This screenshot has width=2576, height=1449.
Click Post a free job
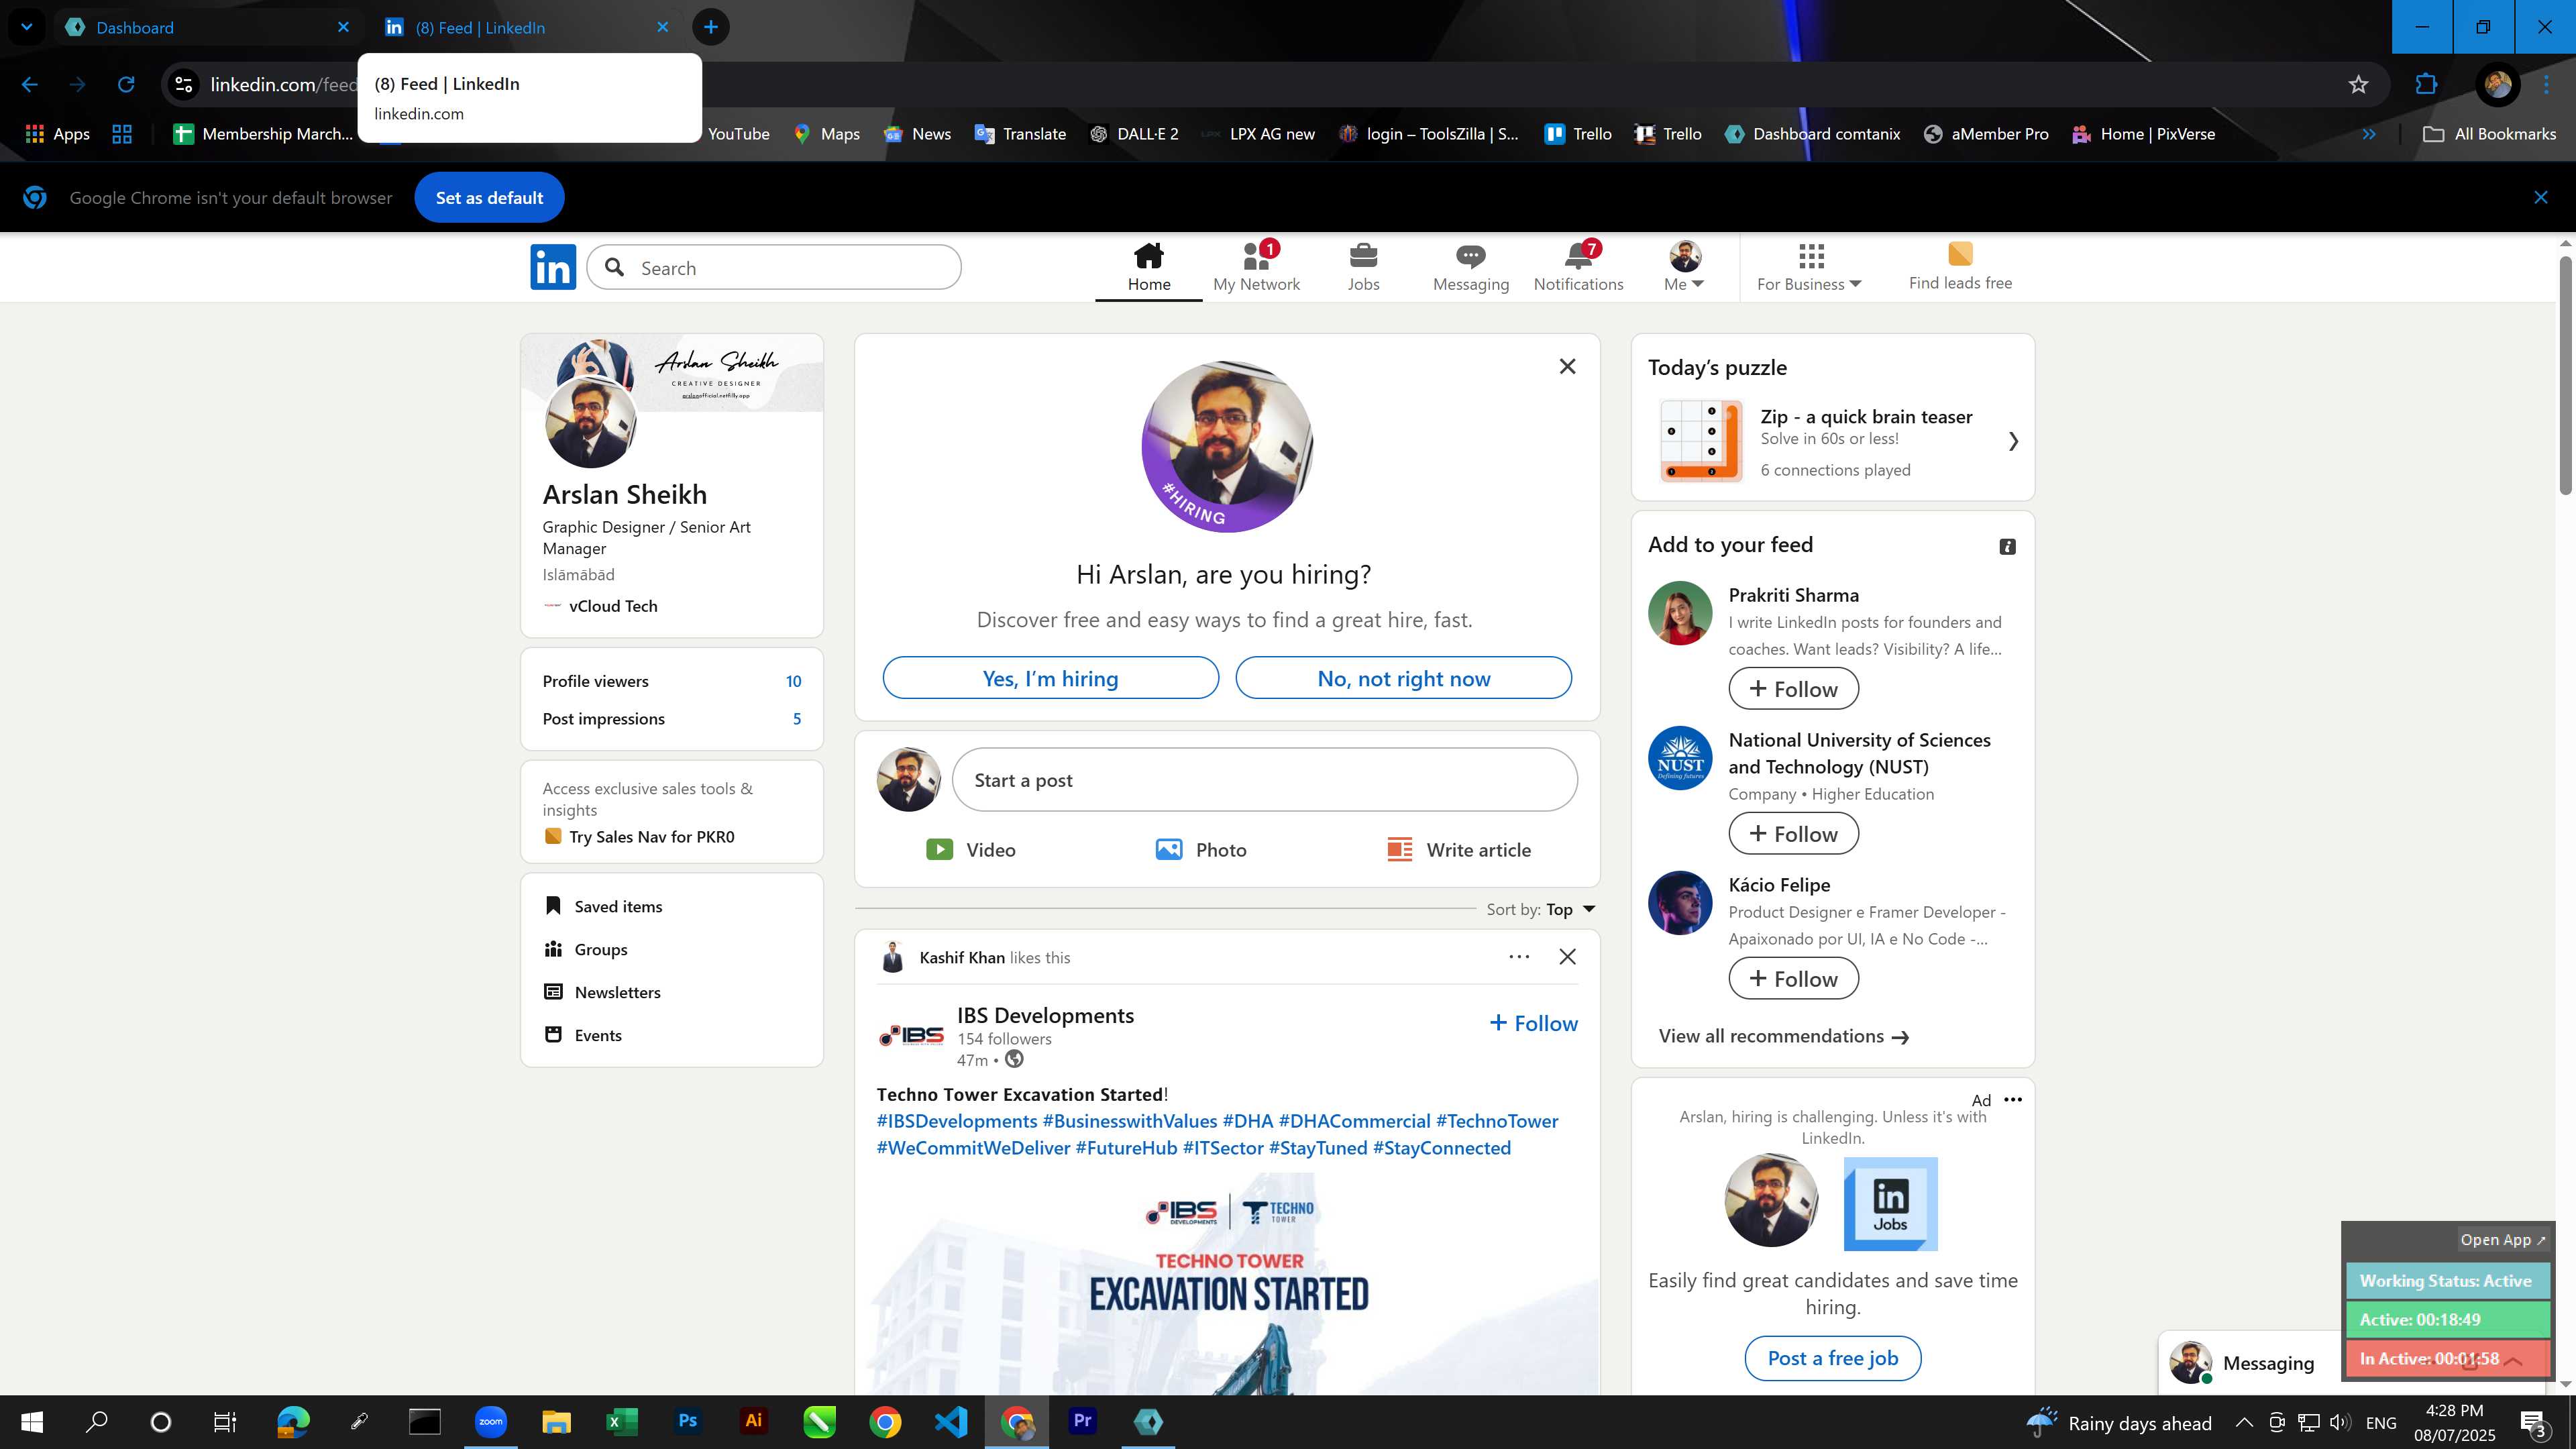point(1832,1358)
